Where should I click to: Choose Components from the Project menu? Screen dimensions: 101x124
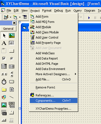click(54, 101)
